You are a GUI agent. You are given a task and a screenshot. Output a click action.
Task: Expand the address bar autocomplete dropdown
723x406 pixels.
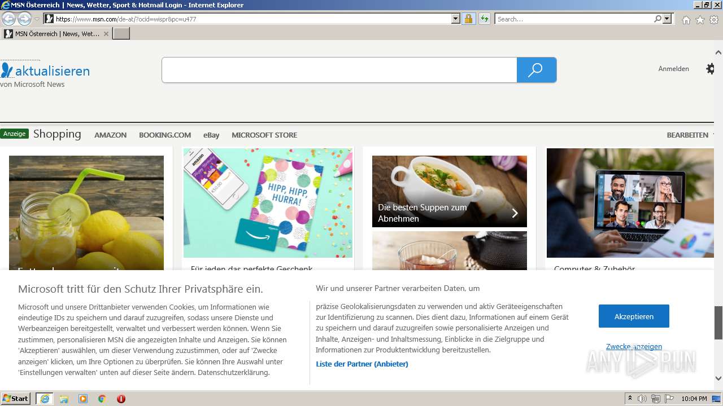tap(456, 19)
